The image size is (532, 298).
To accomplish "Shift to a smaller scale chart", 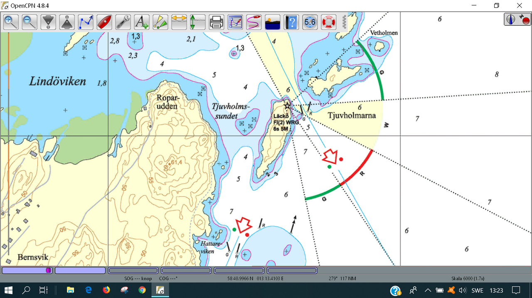I will pyautogui.click(x=67, y=22).
